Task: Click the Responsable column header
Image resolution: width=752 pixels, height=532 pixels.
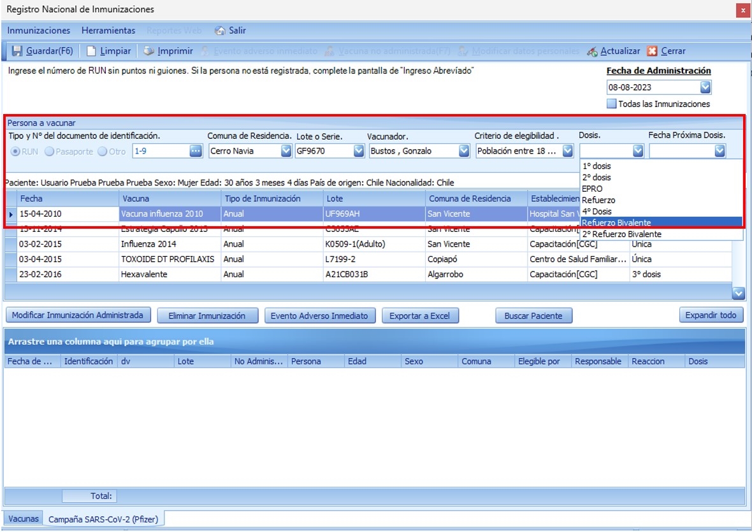Action: point(599,361)
